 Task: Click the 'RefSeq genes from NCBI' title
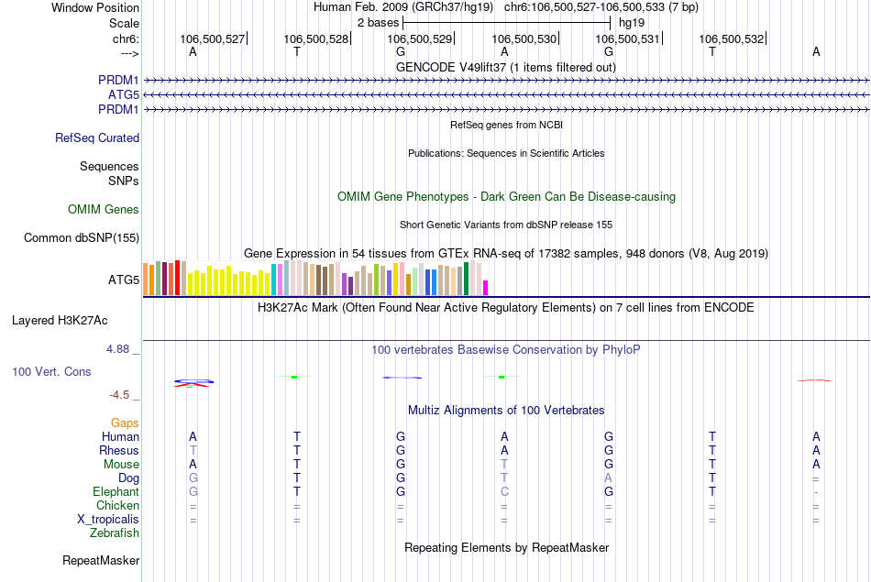click(x=506, y=125)
